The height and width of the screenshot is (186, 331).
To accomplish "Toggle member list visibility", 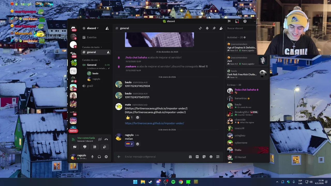I will tap(221, 28).
